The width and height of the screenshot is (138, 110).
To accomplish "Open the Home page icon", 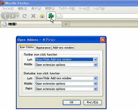I will [42, 16].
